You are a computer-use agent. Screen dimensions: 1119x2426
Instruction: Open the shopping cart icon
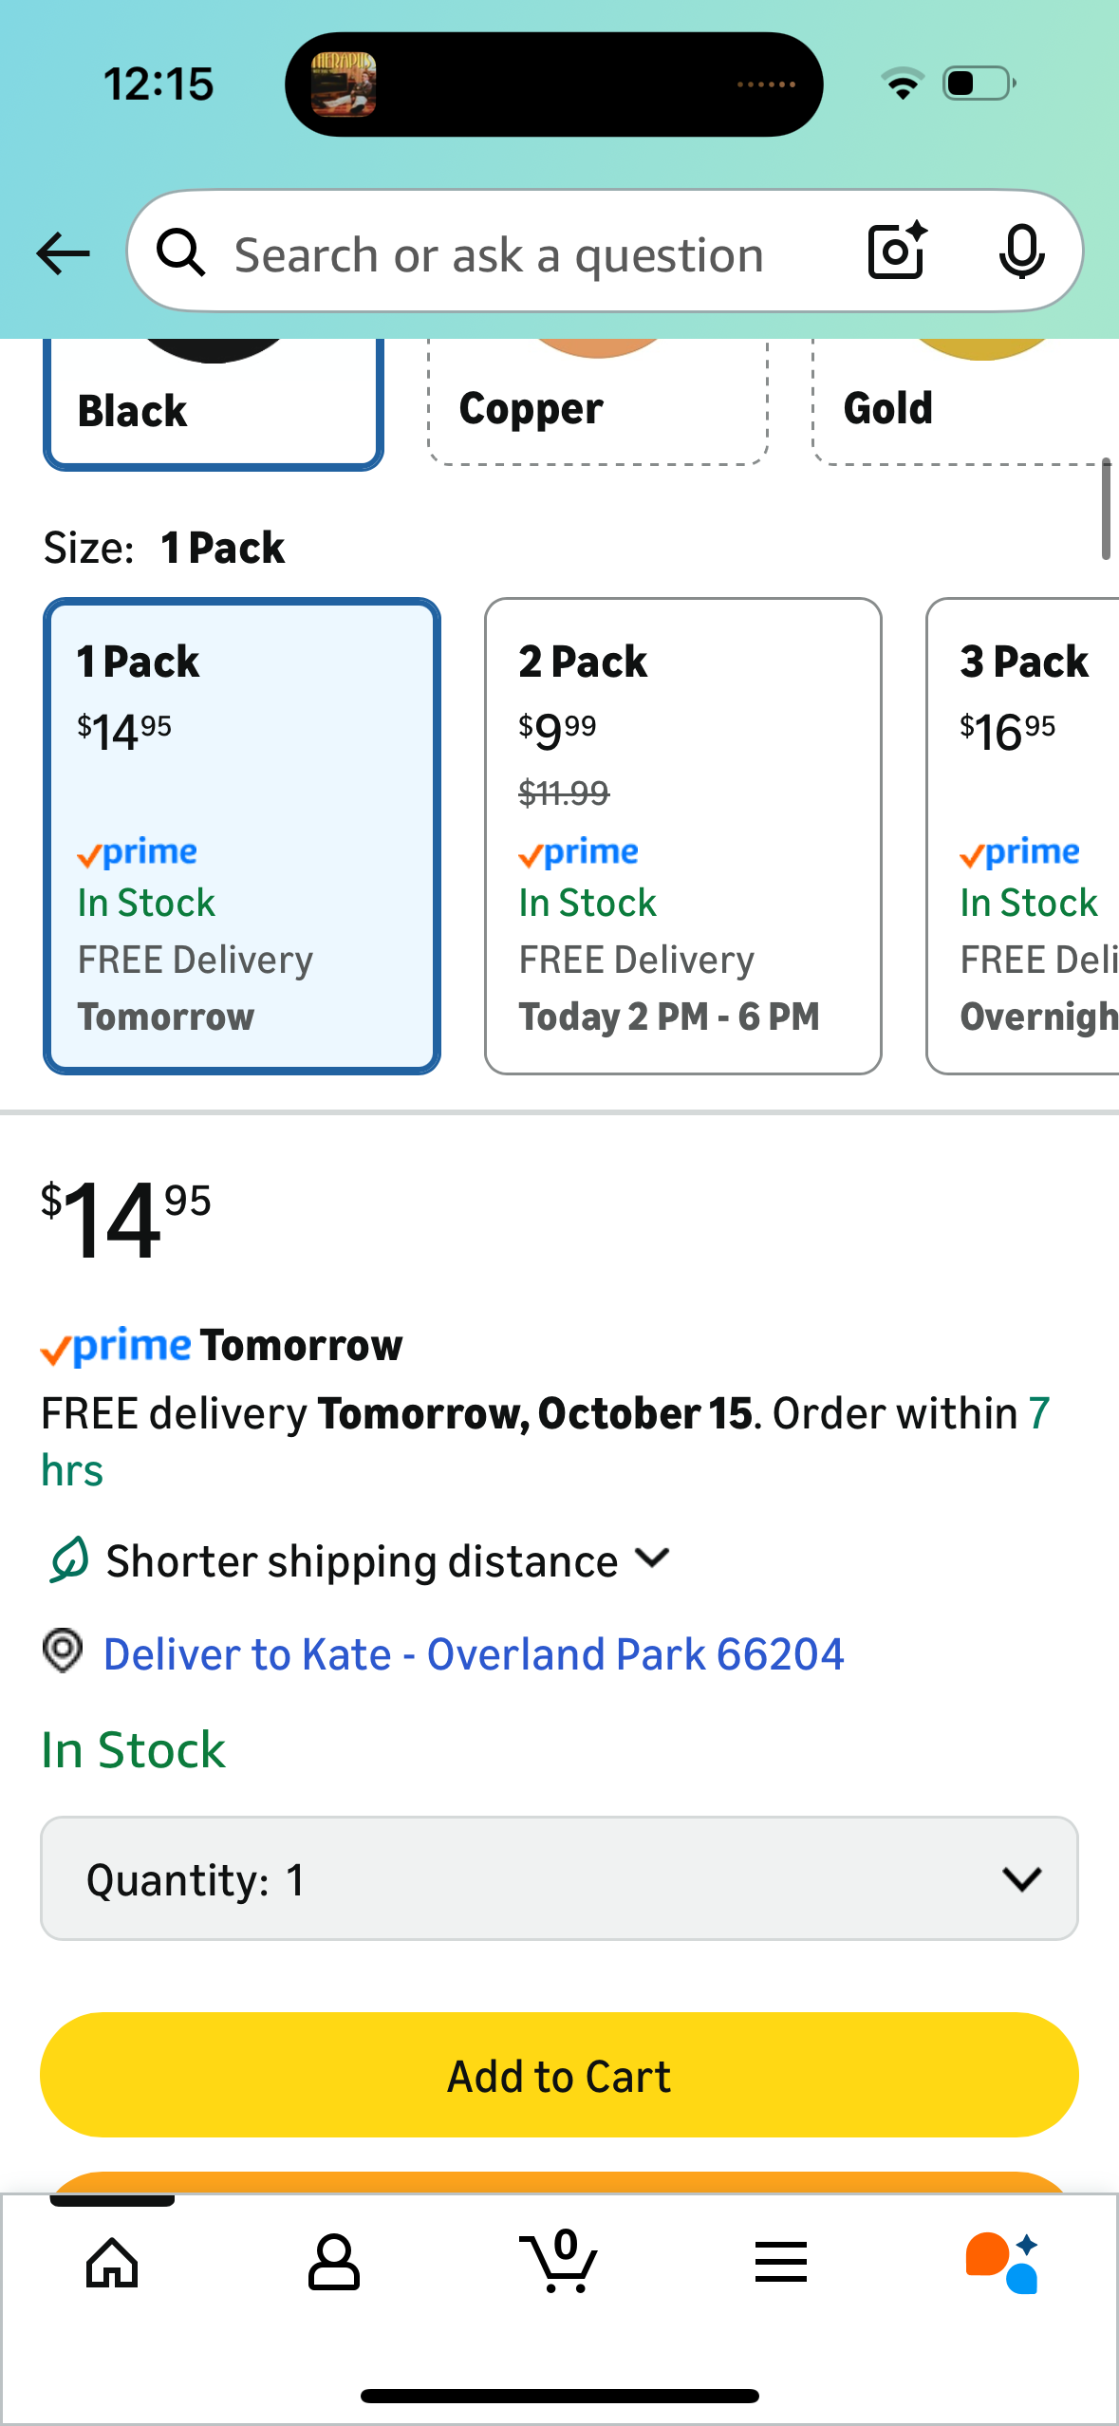[560, 2263]
